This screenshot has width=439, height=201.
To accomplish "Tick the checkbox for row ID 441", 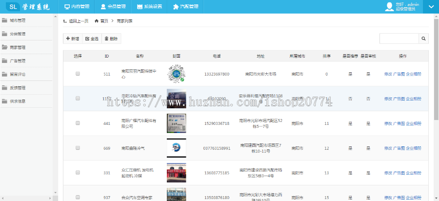I will (x=78, y=123).
